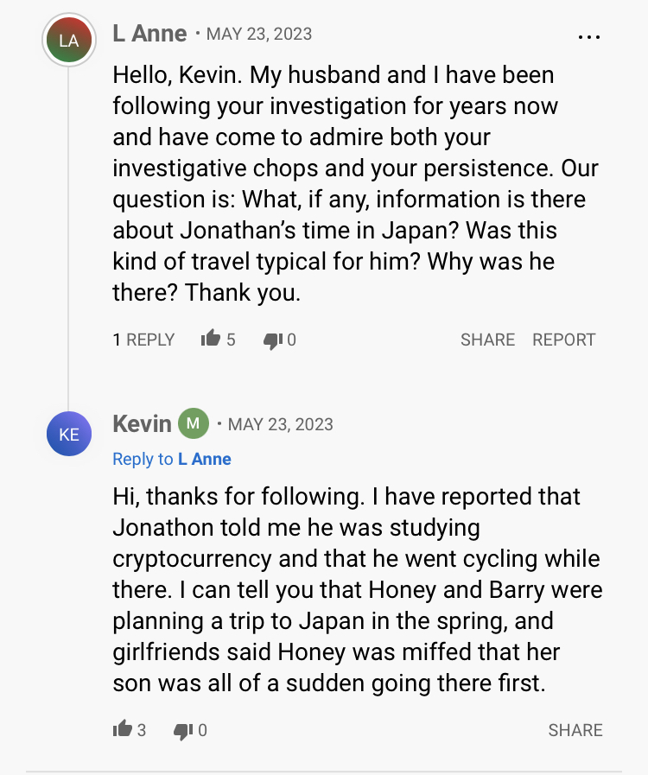
Task: Collapse thread using the vertical connector line
Action: pyautogui.click(x=68, y=233)
